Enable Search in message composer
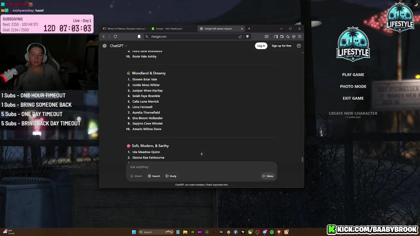The height and width of the screenshot is (236, 420). (154, 176)
